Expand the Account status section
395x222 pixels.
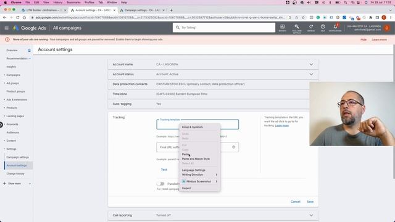(x=311, y=74)
